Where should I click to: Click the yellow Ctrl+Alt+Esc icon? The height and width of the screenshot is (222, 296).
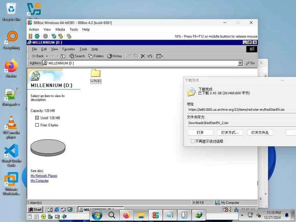pos(60,36)
